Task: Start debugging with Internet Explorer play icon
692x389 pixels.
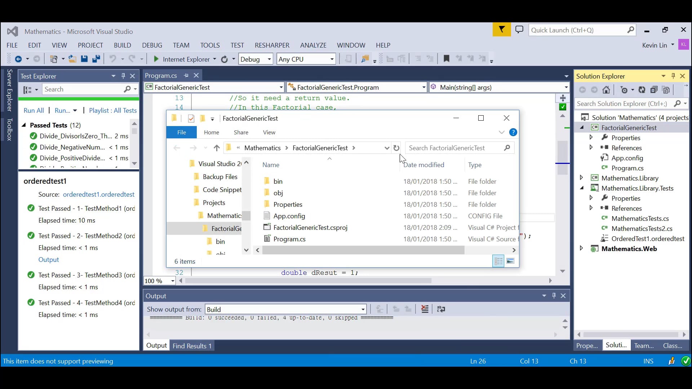Action: 156,59
